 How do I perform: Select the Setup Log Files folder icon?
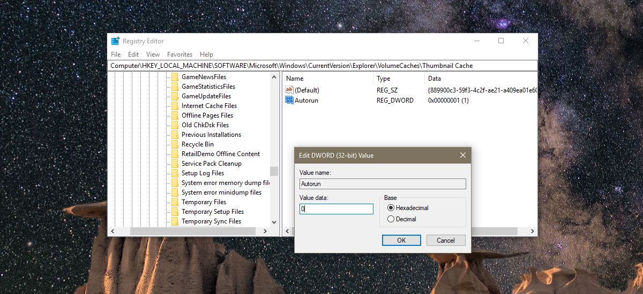coord(175,173)
